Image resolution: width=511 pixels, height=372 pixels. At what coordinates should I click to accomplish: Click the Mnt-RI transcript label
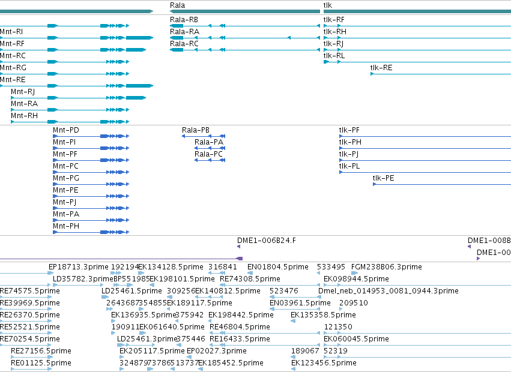click(x=11, y=32)
